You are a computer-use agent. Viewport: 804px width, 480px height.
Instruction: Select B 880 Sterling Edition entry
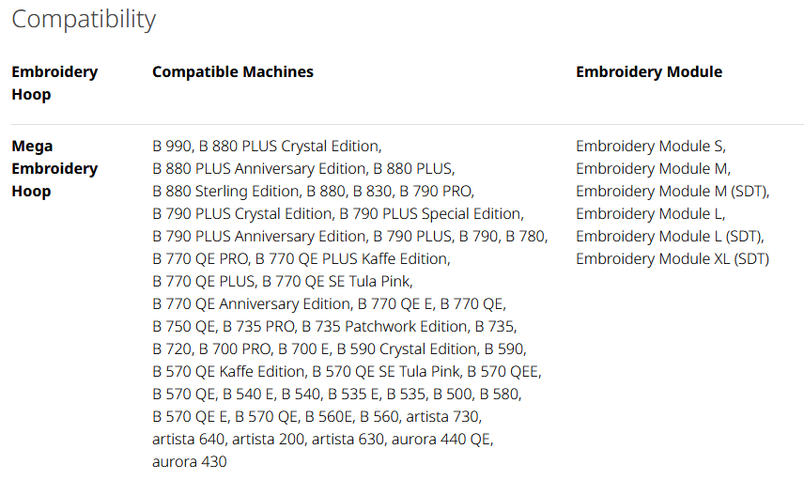224,192
